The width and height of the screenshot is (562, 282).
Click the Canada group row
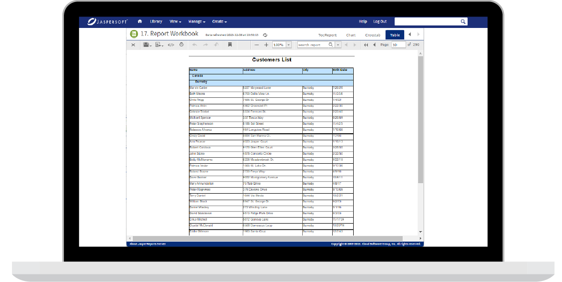pyautogui.click(x=271, y=76)
